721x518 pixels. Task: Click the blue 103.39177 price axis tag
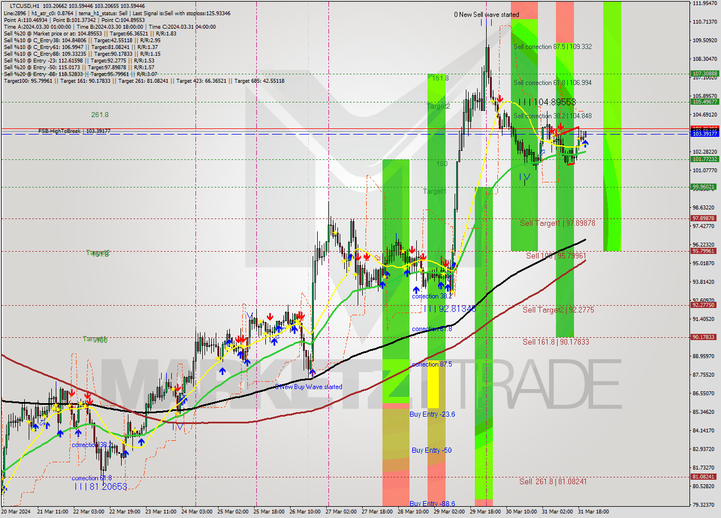tap(704, 133)
